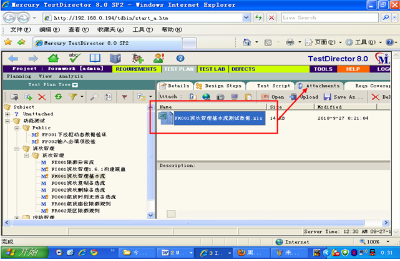Click the 开始 Start button
The width and height of the screenshot is (400, 261).
(x=24, y=253)
